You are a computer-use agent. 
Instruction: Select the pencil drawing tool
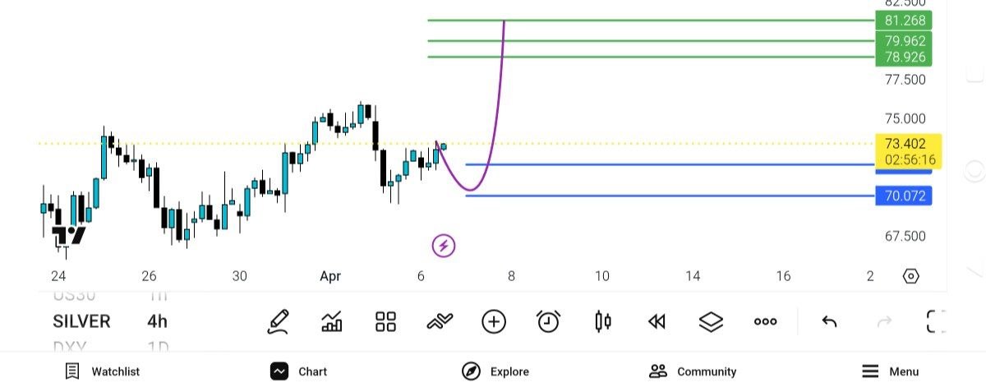pos(279,321)
